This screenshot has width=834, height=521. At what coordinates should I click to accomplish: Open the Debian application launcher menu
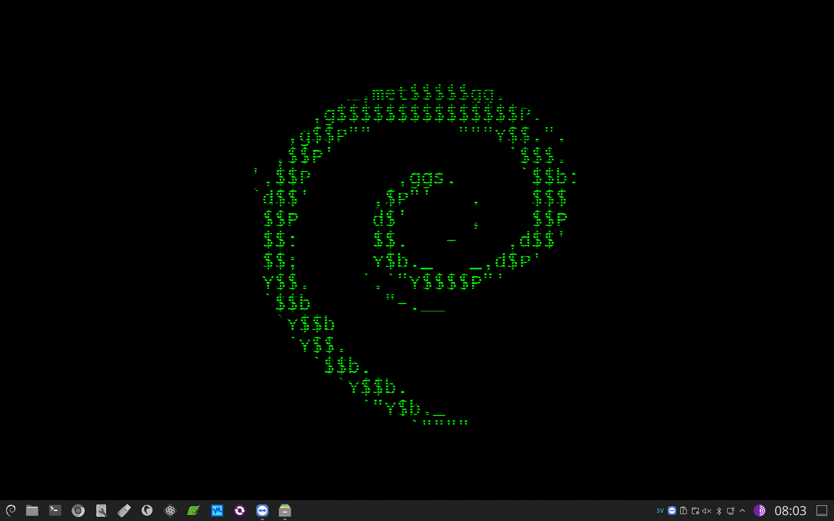[x=11, y=510]
